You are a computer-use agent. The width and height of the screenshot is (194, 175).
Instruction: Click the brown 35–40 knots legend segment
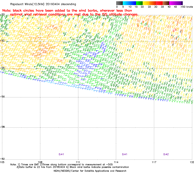coord(166,3)
